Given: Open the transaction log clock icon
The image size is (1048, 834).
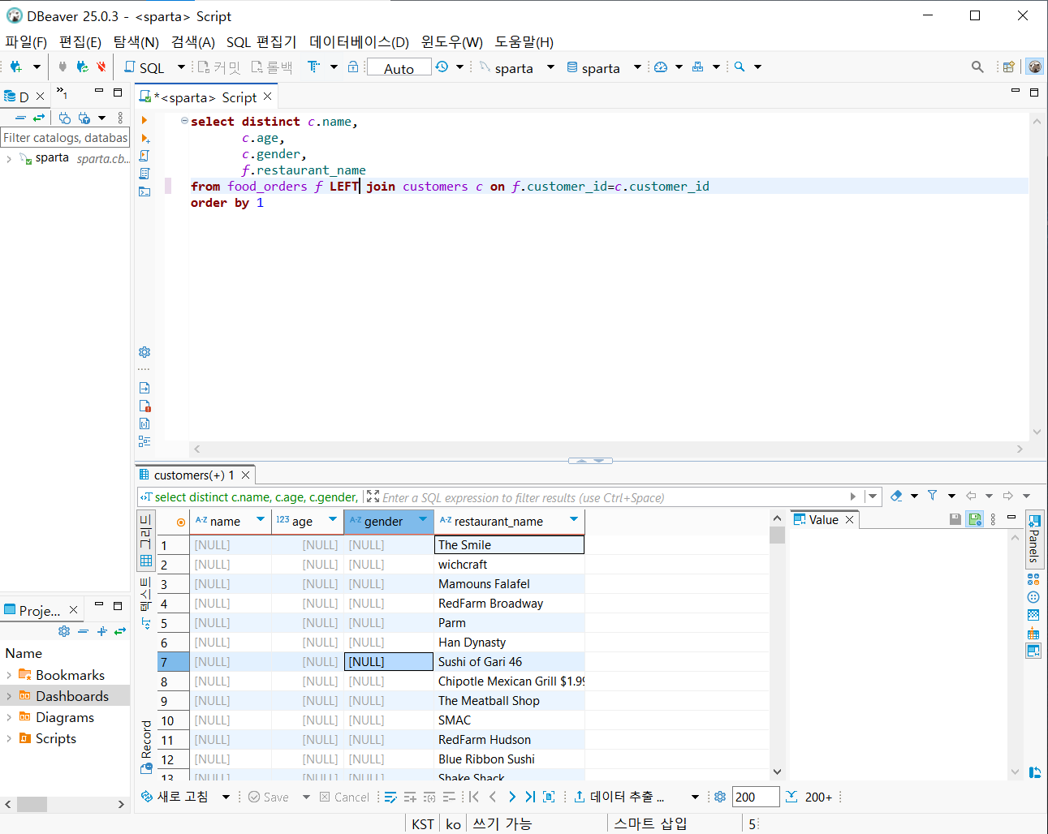Looking at the screenshot, I should pyautogui.click(x=442, y=67).
